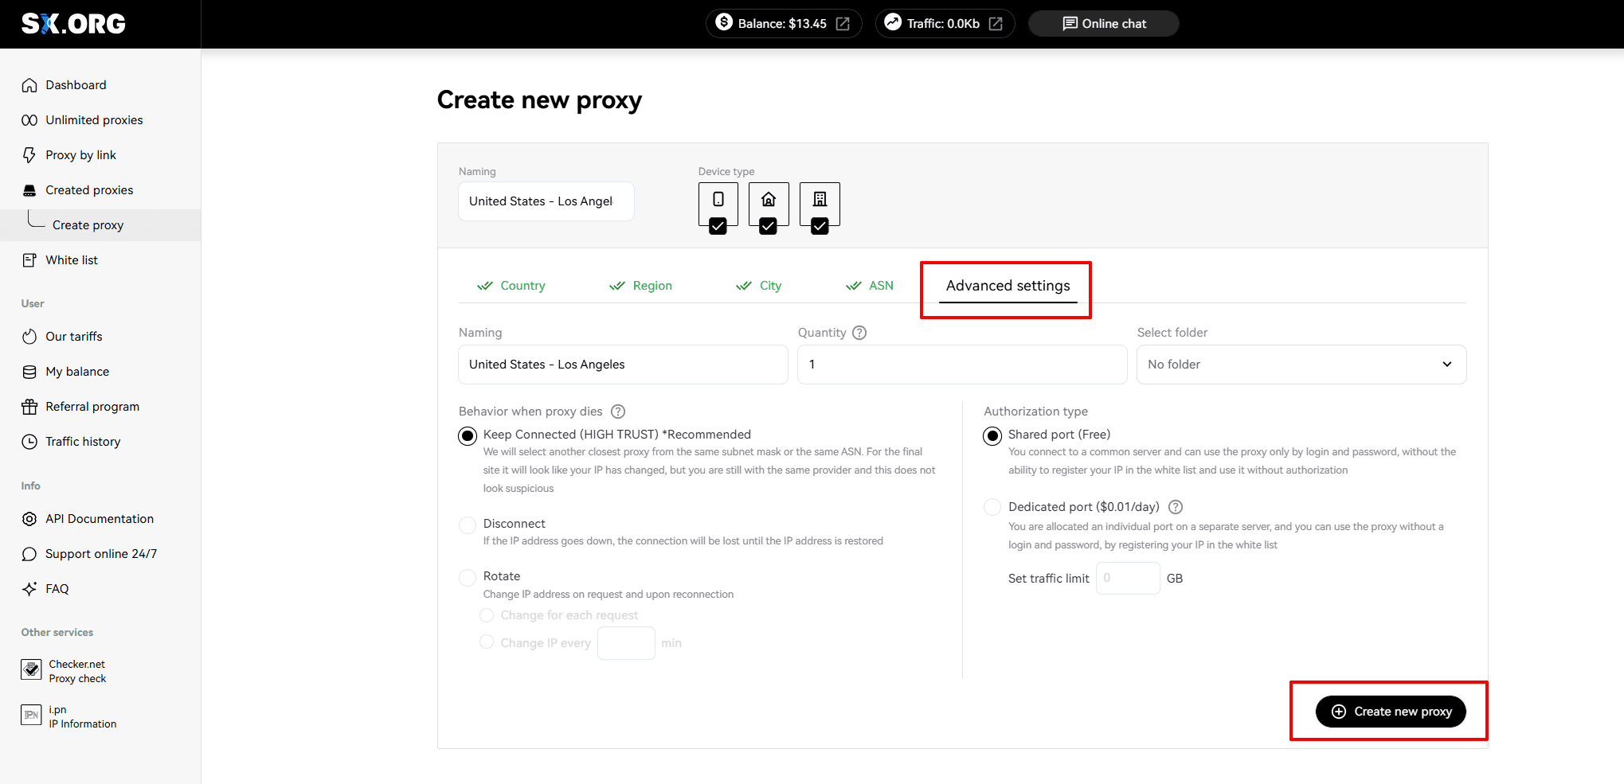Toggle the mobile device type checkbox
Screen dimensions: 1624x784
[718, 226]
